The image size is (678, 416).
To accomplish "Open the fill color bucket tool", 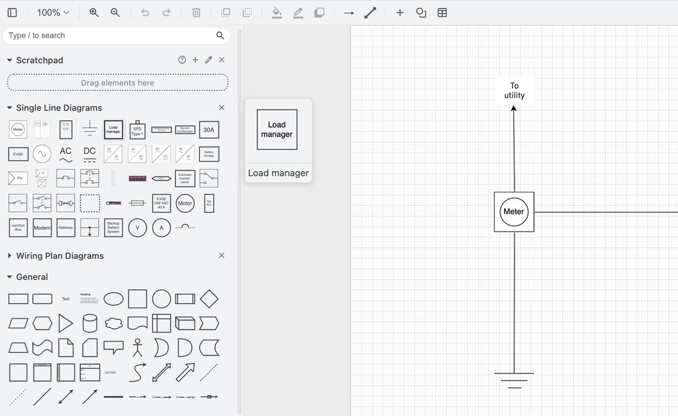I will [x=277, y=12].
